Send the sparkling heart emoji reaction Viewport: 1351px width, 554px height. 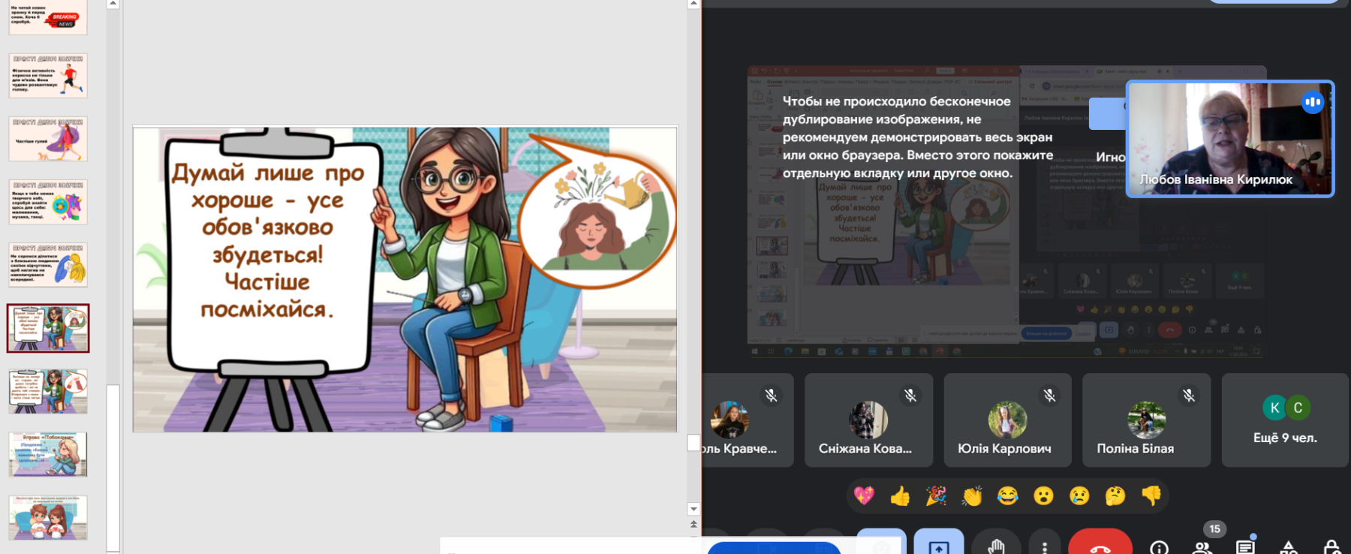point(864,495)
